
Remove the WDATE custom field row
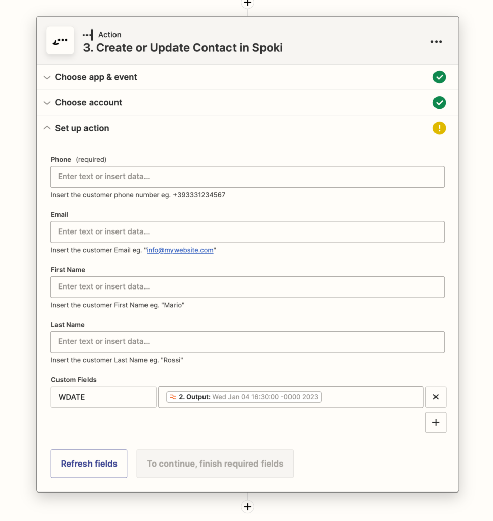[x=436, y=397]
